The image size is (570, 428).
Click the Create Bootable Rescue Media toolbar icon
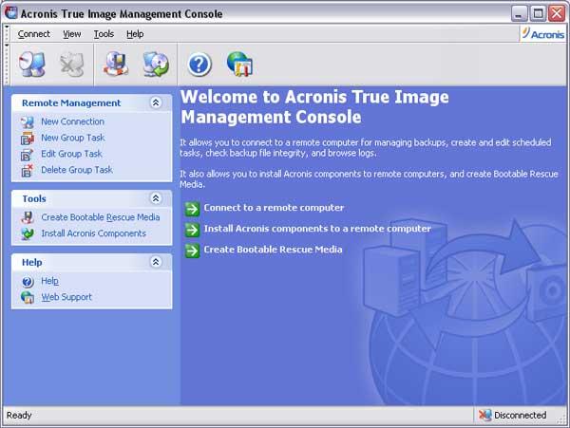[116, 64]
